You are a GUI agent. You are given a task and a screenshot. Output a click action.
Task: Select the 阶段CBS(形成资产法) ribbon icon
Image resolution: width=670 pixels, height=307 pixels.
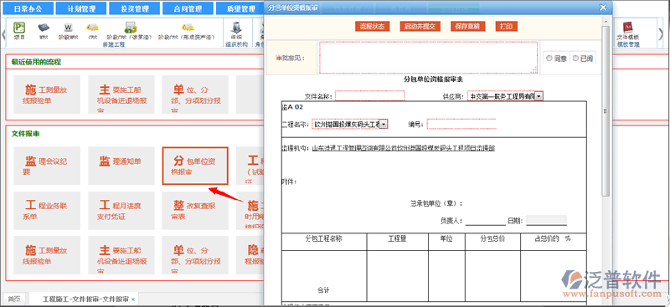coord(186,28)
